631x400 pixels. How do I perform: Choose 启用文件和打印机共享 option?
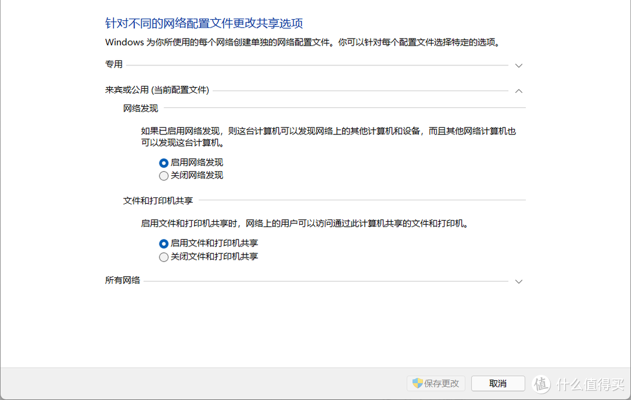(164, 244)
